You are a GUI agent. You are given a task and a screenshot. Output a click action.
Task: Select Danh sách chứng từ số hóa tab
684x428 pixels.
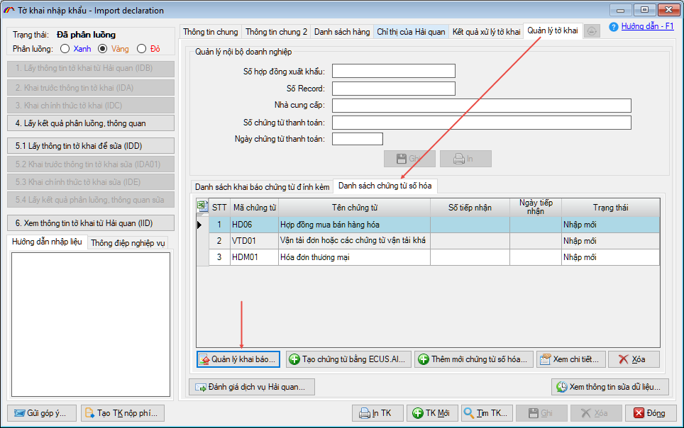(x=385, y=186)
